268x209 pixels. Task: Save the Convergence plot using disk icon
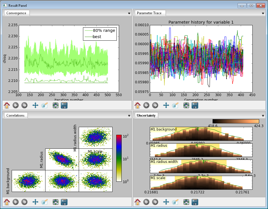click(x=64, y=105)
